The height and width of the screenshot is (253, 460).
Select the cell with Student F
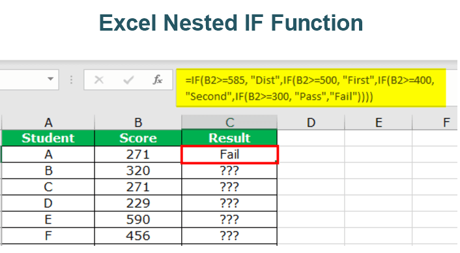48,235
